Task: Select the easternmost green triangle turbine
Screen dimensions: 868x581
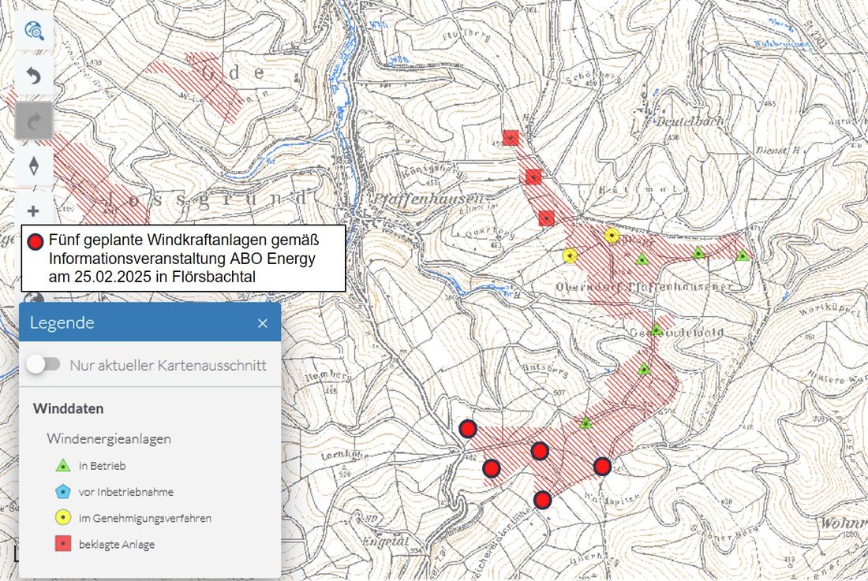Action: click(x=742, y=255)
